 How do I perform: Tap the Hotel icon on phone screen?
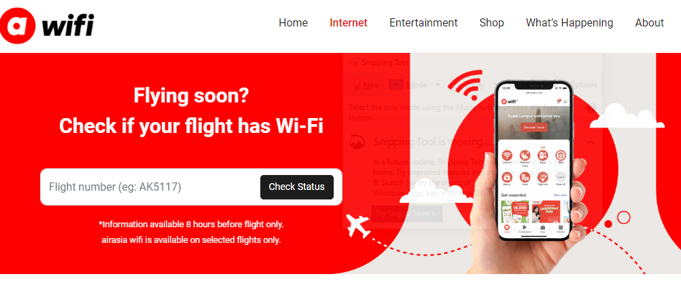click(x=525, y=177)
